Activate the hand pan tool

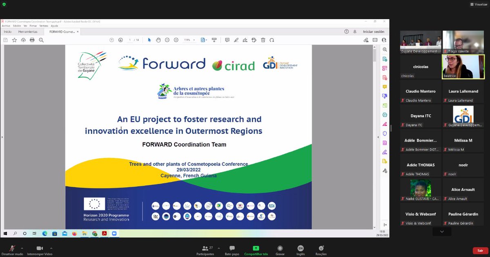pyautogui.click(x=158, y=40)
